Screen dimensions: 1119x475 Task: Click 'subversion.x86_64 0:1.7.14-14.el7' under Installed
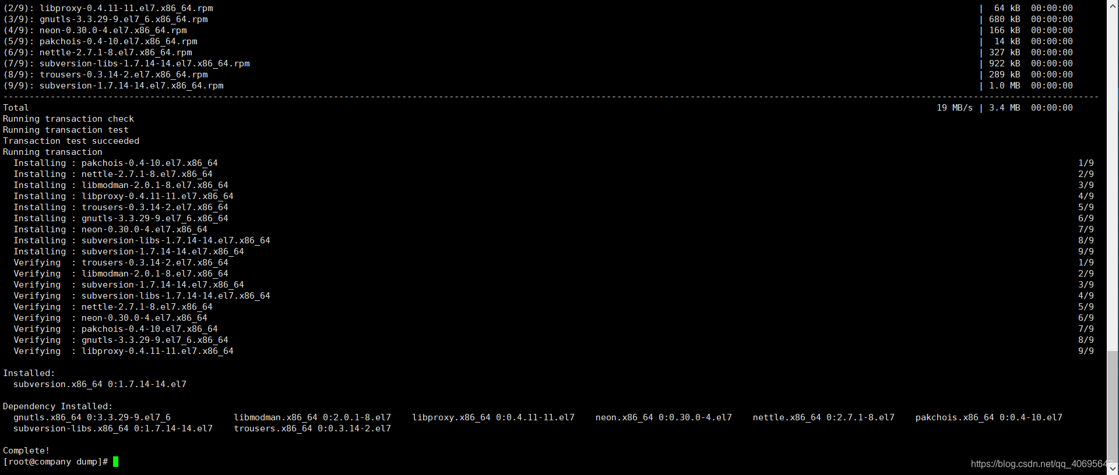[x=100, y=384]
